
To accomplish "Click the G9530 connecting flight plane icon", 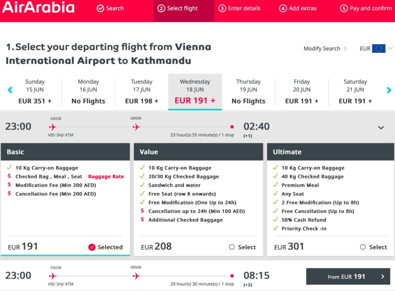I will (x=136, y=127).
